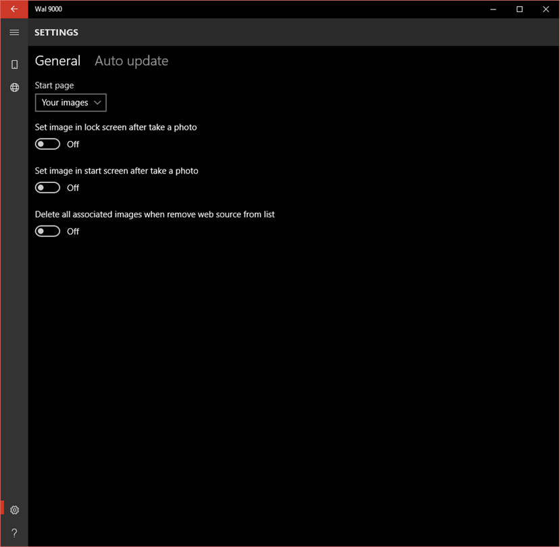Turn on set image in start screen toggle
The image size is (560, 547).
click(x=47, y=188)
